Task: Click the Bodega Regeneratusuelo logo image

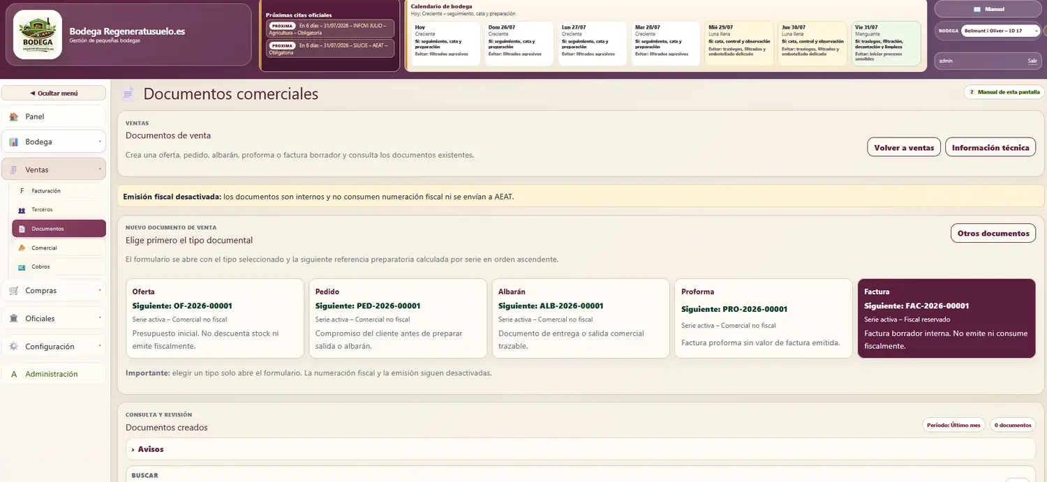Action: [x=38, y=34]
